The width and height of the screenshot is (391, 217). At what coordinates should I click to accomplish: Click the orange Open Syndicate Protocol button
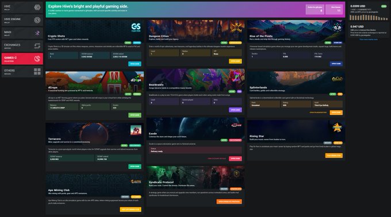[229, 201]
